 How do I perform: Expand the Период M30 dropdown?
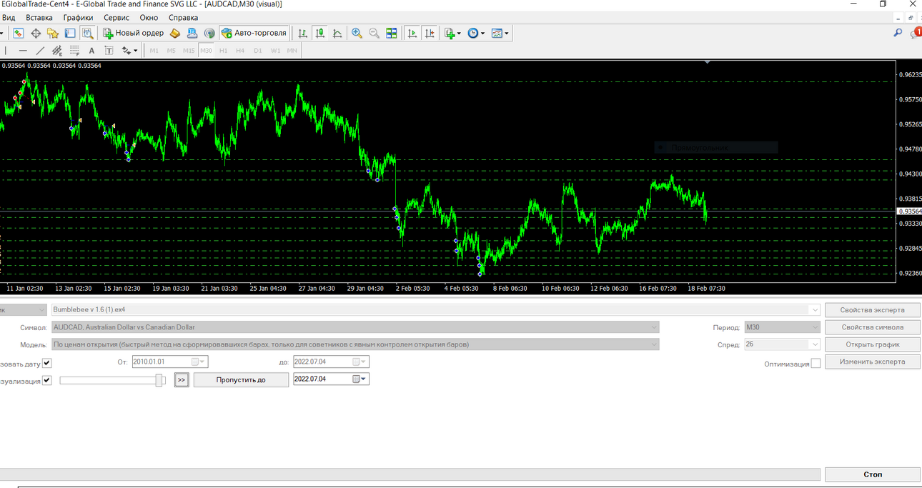coord(816,327)
